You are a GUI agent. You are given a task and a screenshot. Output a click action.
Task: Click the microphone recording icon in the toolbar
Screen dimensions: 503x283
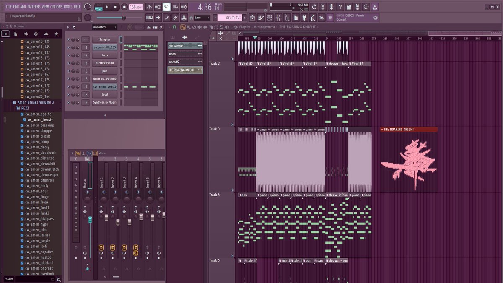(x=332, y=7)
